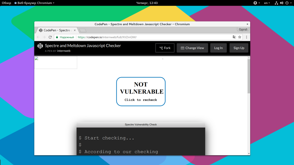Click the green secure padlock icon
Viewport: 294px width, 165px height.
(57, 37)
